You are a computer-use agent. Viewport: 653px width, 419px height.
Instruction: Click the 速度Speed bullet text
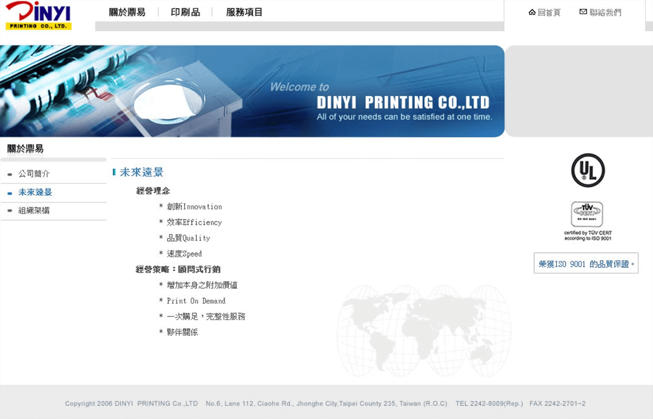(184, 254)
